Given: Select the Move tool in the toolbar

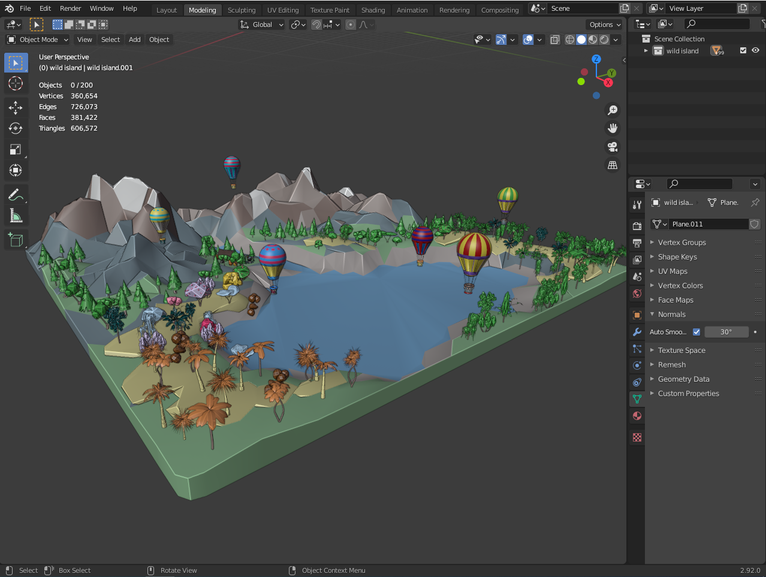Looking at the screenshot, I should [16, 107].
